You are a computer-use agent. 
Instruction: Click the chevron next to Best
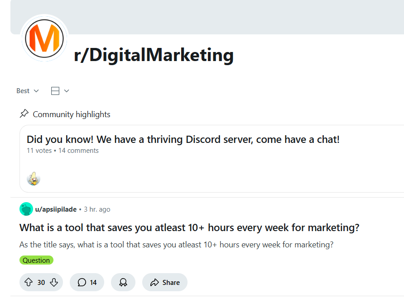pyautogui.click(x=36, y=91)
